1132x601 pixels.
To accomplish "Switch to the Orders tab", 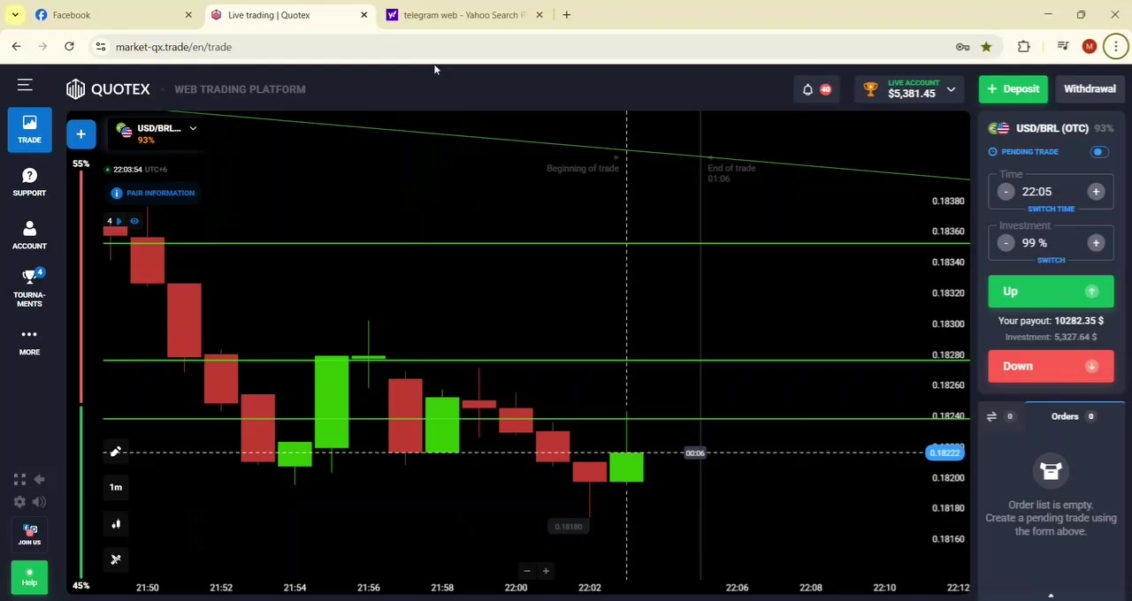I will [x=1073, y=416].
